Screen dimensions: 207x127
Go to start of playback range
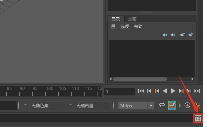[x=141, y=91]
